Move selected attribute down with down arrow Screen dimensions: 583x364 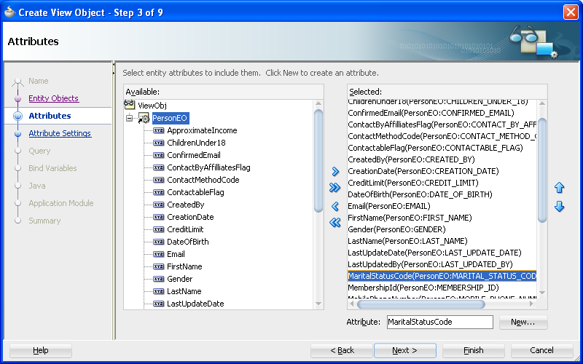[560, 206]
